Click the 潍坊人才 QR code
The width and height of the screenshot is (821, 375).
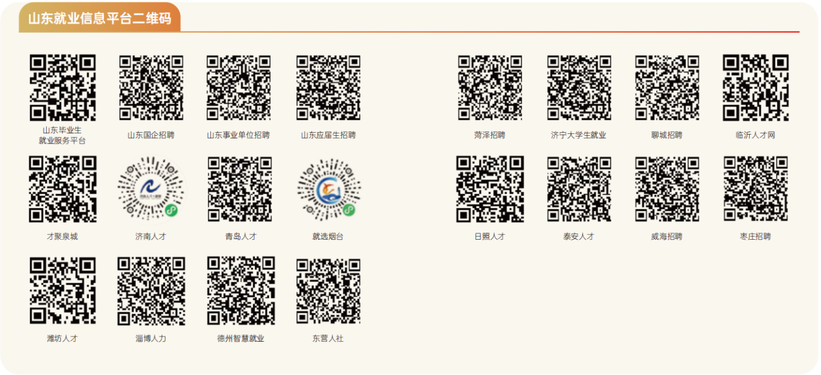(x=62, y=291)
